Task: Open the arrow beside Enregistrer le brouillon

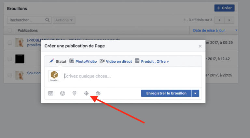Action: point(195,93)
